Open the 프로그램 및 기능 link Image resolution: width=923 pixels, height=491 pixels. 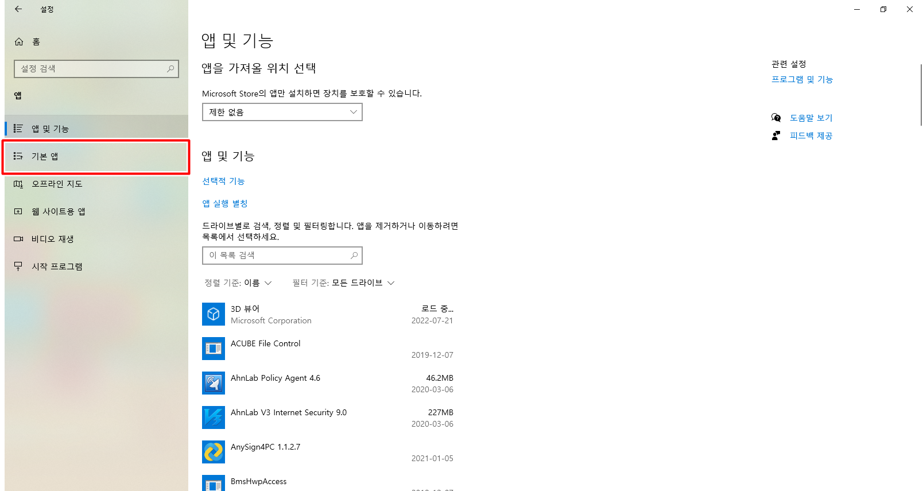[x=802, y=79]
